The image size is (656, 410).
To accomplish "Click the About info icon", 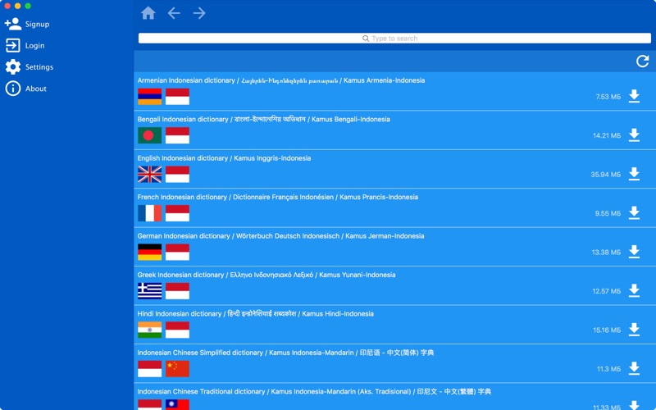I will click(13, 89).
